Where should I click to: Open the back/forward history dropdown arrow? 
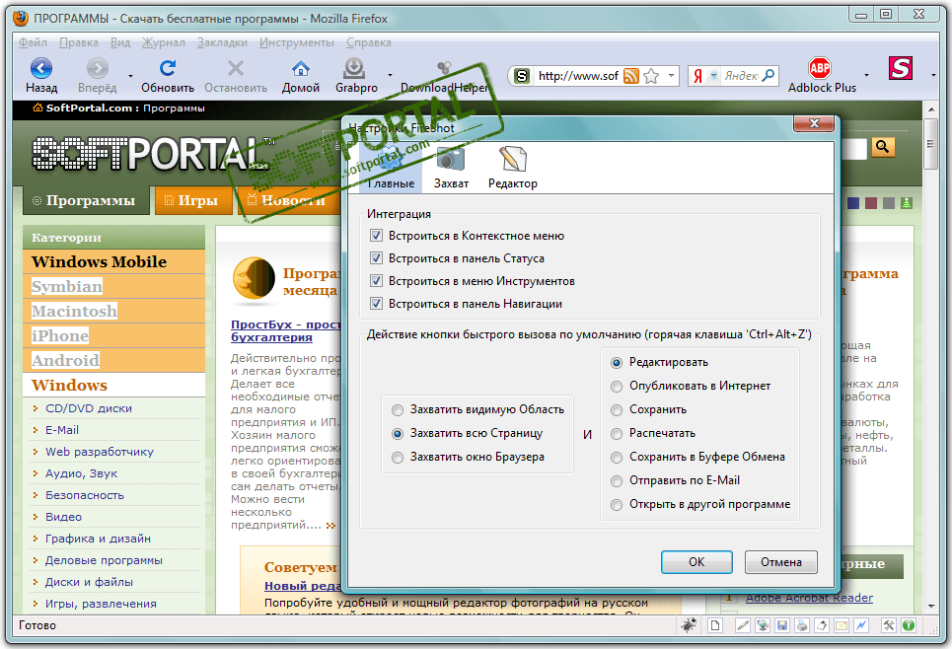click(x=130, y=76)
